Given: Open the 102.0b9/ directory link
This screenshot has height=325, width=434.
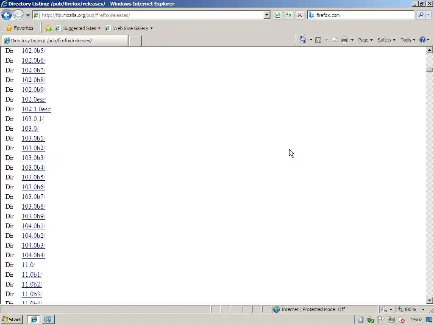Looking at the screenshot, I should click(x=33, y=90).
